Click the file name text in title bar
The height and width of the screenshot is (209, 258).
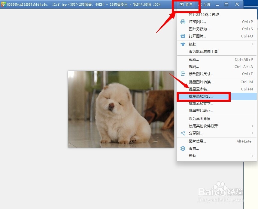click(37, 4)
